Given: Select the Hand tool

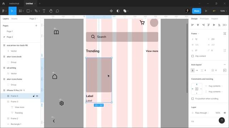Looking at the screenshot, I should 51,11.
